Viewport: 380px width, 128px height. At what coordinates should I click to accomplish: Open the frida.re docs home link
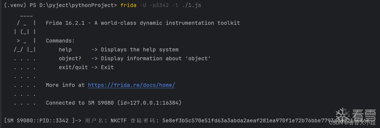tap(131, 85)
